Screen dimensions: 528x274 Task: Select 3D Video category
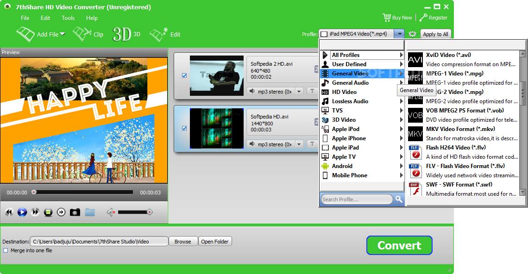[x=362, y=119]
